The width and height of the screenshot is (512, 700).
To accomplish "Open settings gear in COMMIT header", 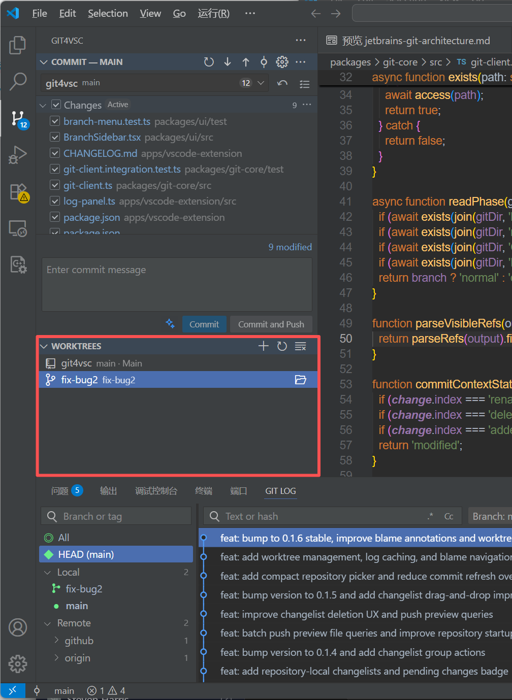I will pos(282,62).
